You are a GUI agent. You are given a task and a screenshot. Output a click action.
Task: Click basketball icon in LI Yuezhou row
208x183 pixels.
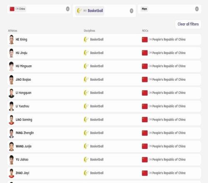coord(86,106)
